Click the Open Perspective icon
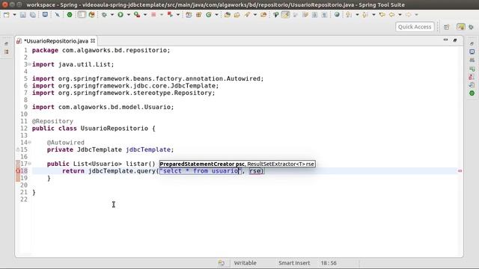Screen dimensions: 479x269 [x=446, y=27]
